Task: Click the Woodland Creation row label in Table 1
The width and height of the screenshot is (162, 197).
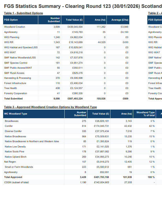Action: pyautogui.click(x=15, y=27)
